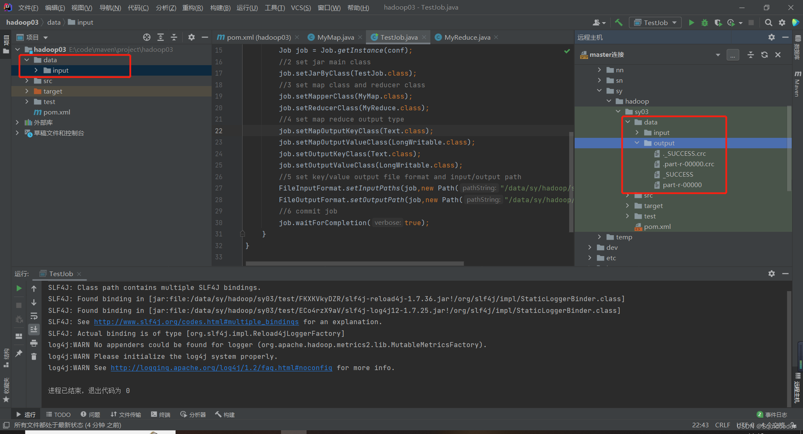This screenshot has width=803, height=434.
Task: Open IDE settings gear in top toolbar
Action: [x=782, y=23]
